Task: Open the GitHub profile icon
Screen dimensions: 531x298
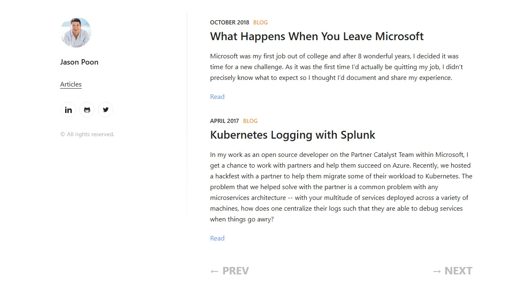Action: coord(87,110)
